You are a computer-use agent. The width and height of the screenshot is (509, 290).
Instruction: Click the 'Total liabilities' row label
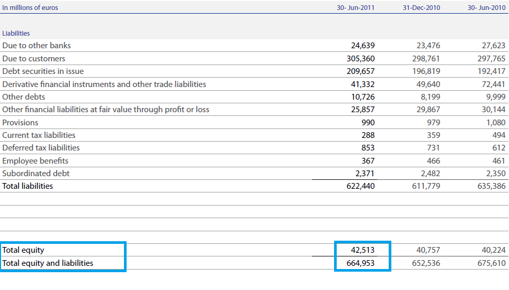[27, 186]
